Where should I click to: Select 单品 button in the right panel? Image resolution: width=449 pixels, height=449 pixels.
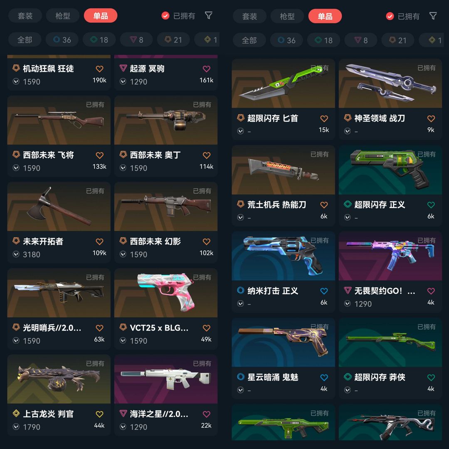click(x=325, y=16)
